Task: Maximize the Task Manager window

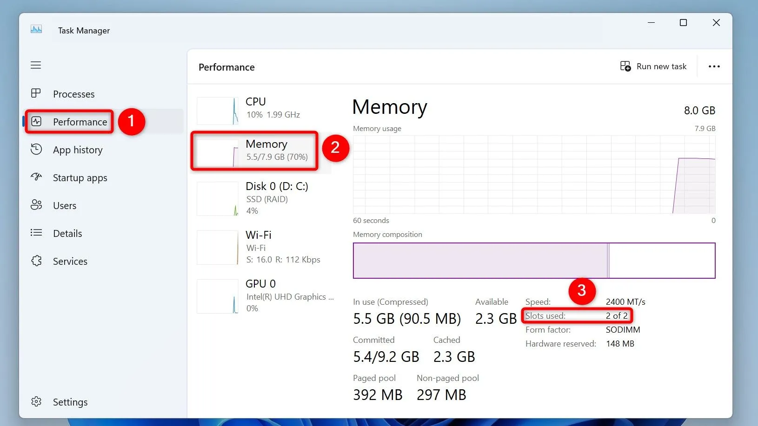Action: pyautogui.click(x=683, y=23)
